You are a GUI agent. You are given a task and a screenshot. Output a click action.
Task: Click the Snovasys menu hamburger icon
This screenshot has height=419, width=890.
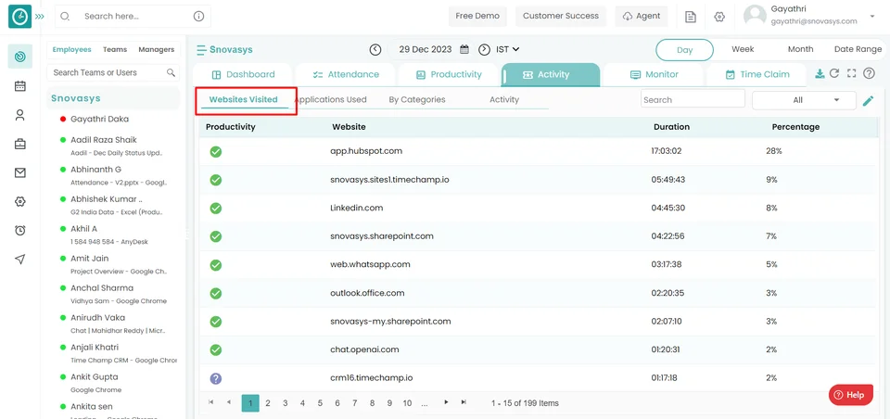(201, 50)
